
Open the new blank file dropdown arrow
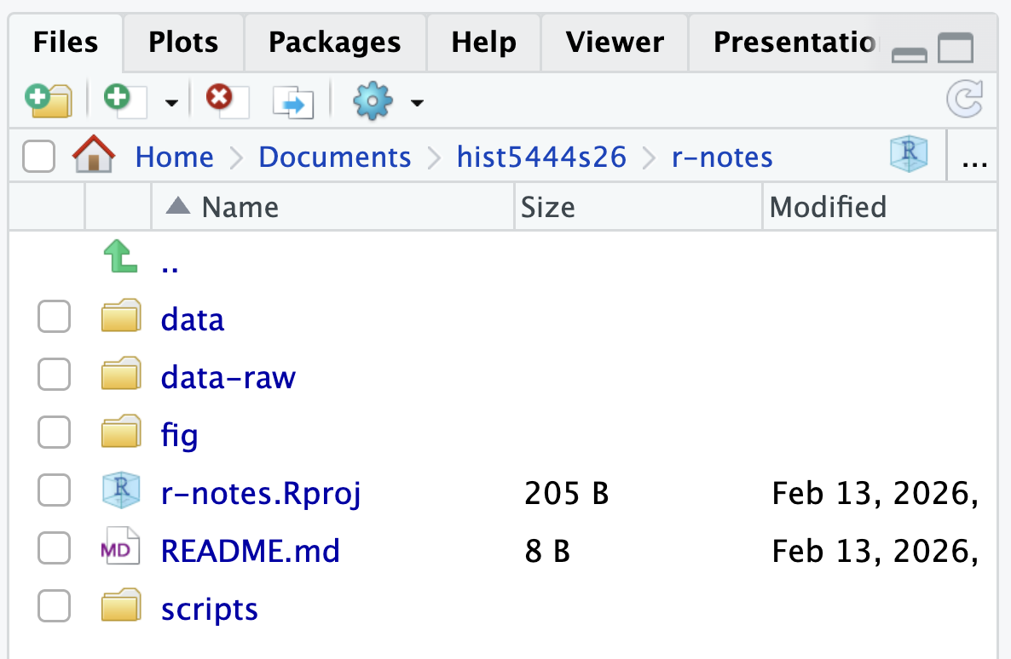170,101
